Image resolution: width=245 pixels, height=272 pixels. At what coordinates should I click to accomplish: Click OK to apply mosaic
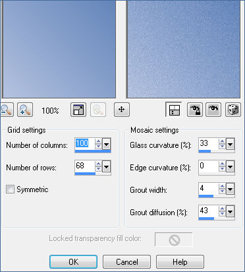pyautogui.click(x=73, y=261)
